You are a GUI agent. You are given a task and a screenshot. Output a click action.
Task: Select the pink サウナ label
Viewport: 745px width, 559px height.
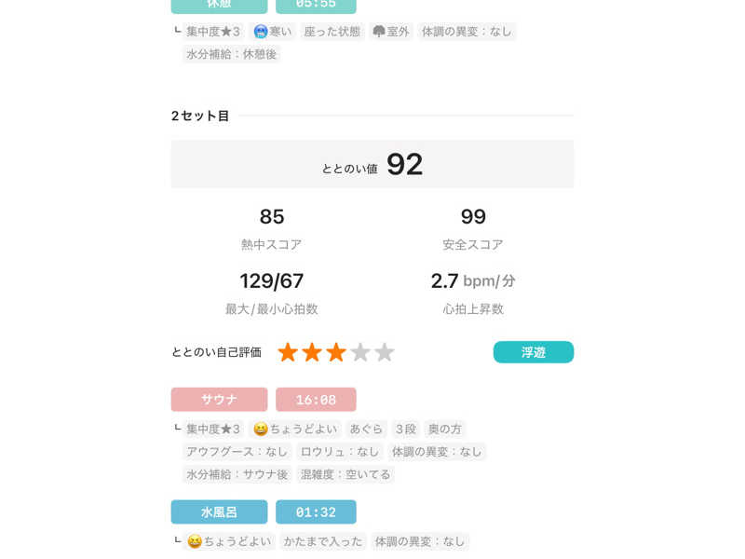click(219, 400)
